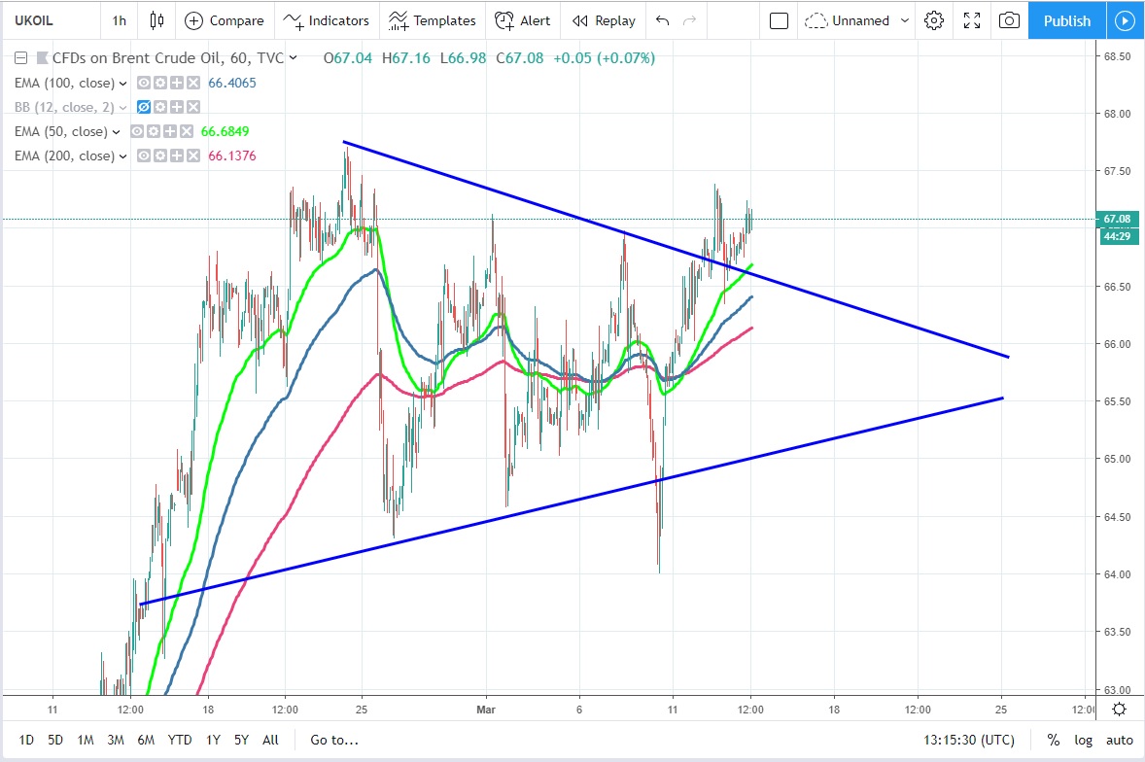
Task: Set the range to 1M
Action: tap(86, 740)
